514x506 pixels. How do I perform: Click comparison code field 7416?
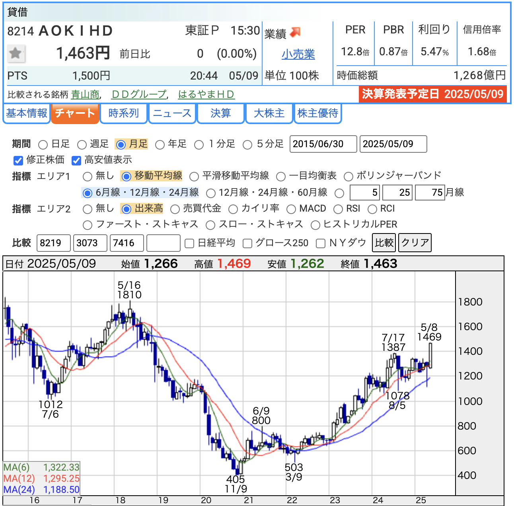pos(127,243)
